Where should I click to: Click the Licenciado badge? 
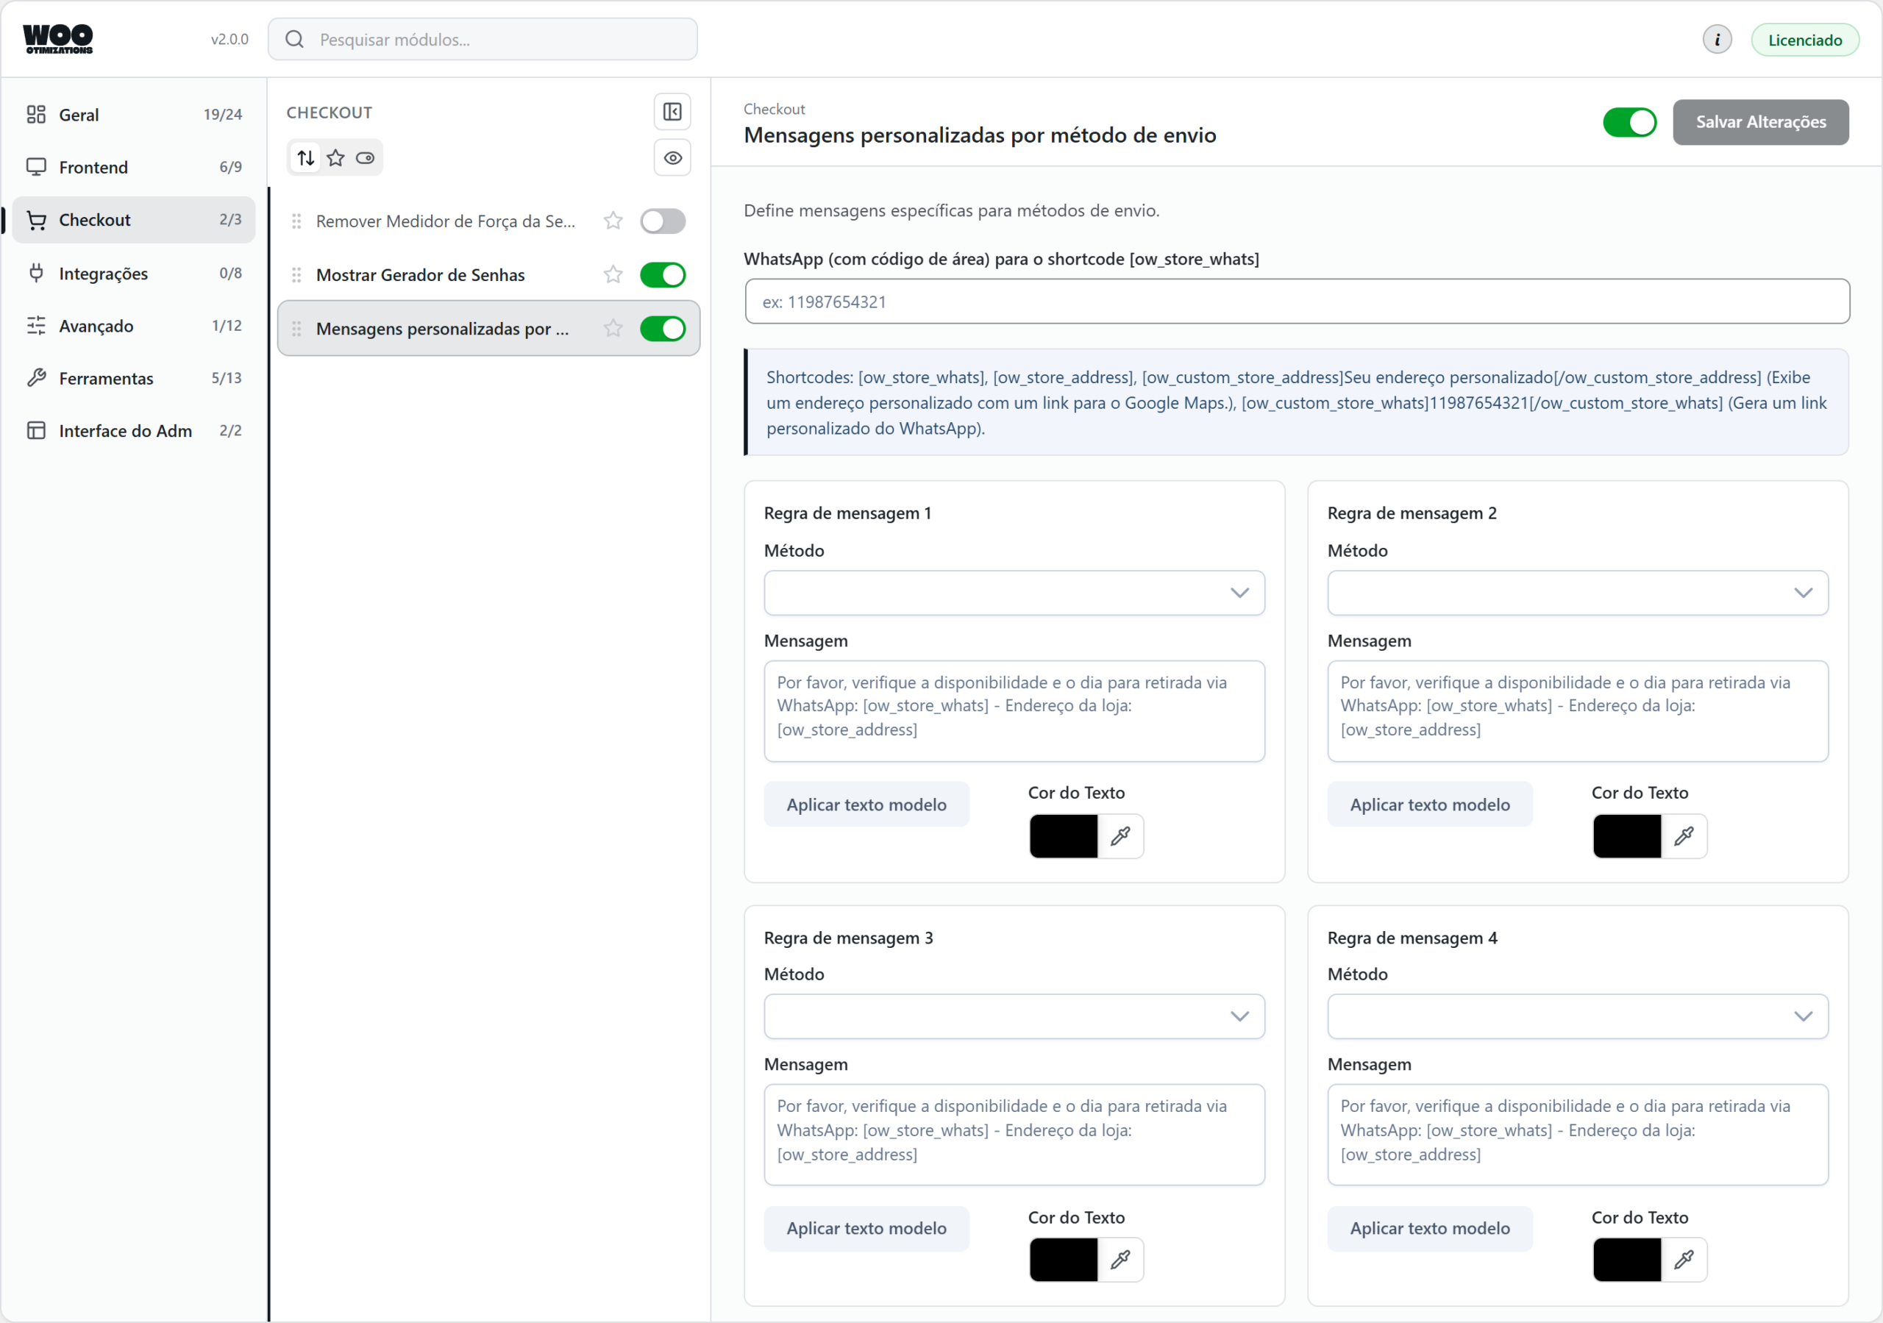[x=1804, y=40]
